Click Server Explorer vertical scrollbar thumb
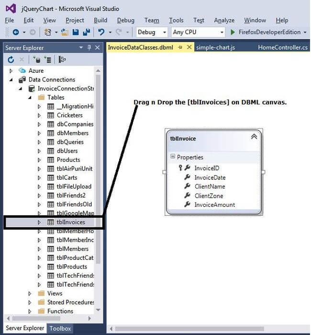Viewport: 311px width, 335px height. (x=98, y=169)
